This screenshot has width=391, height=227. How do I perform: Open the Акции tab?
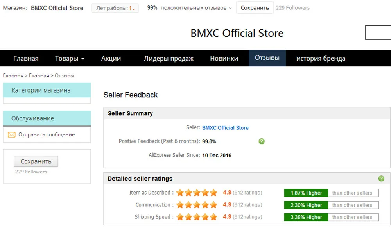(111, 58)
